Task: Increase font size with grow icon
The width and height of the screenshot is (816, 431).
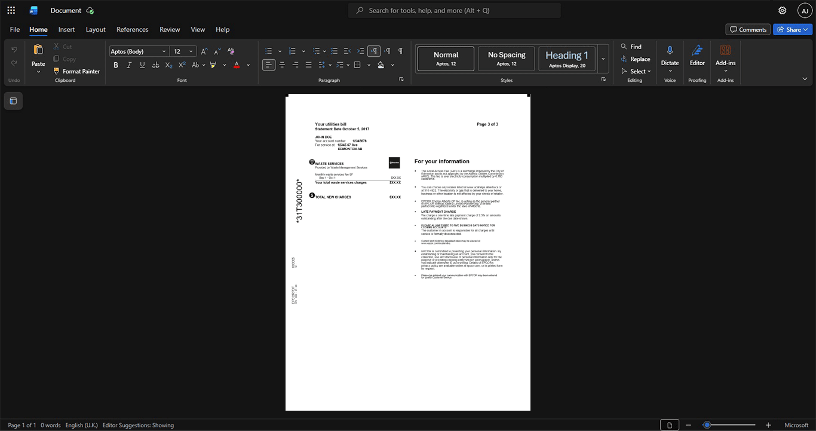Action: (204, 51)
